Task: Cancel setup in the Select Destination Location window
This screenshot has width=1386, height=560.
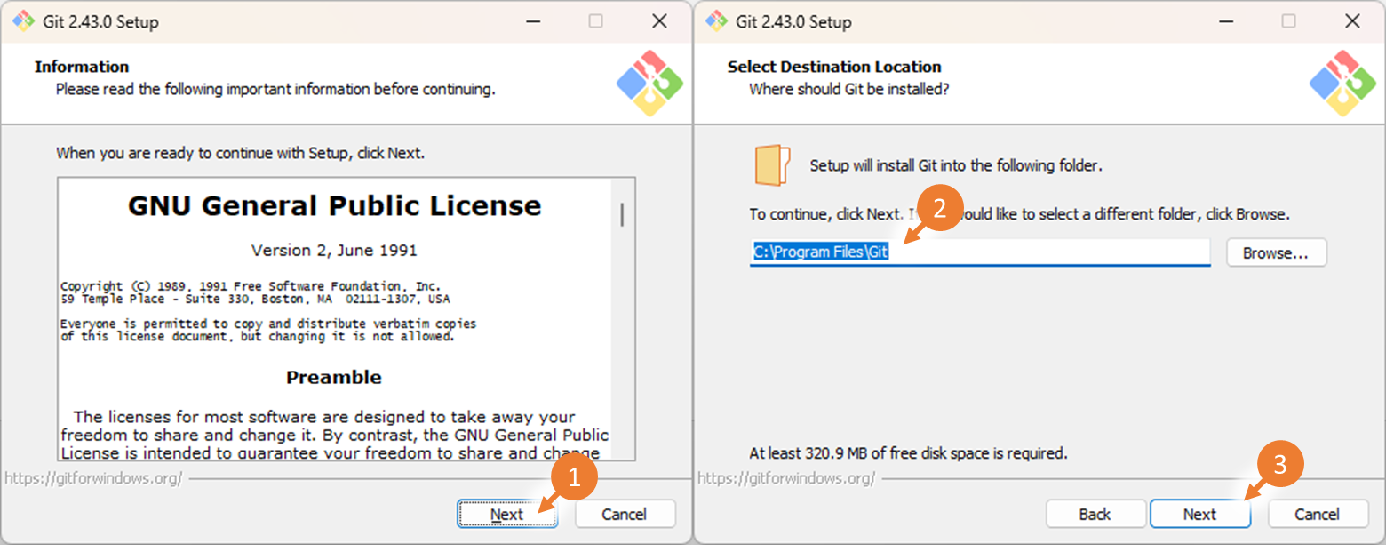Action: pos(1317,514)
